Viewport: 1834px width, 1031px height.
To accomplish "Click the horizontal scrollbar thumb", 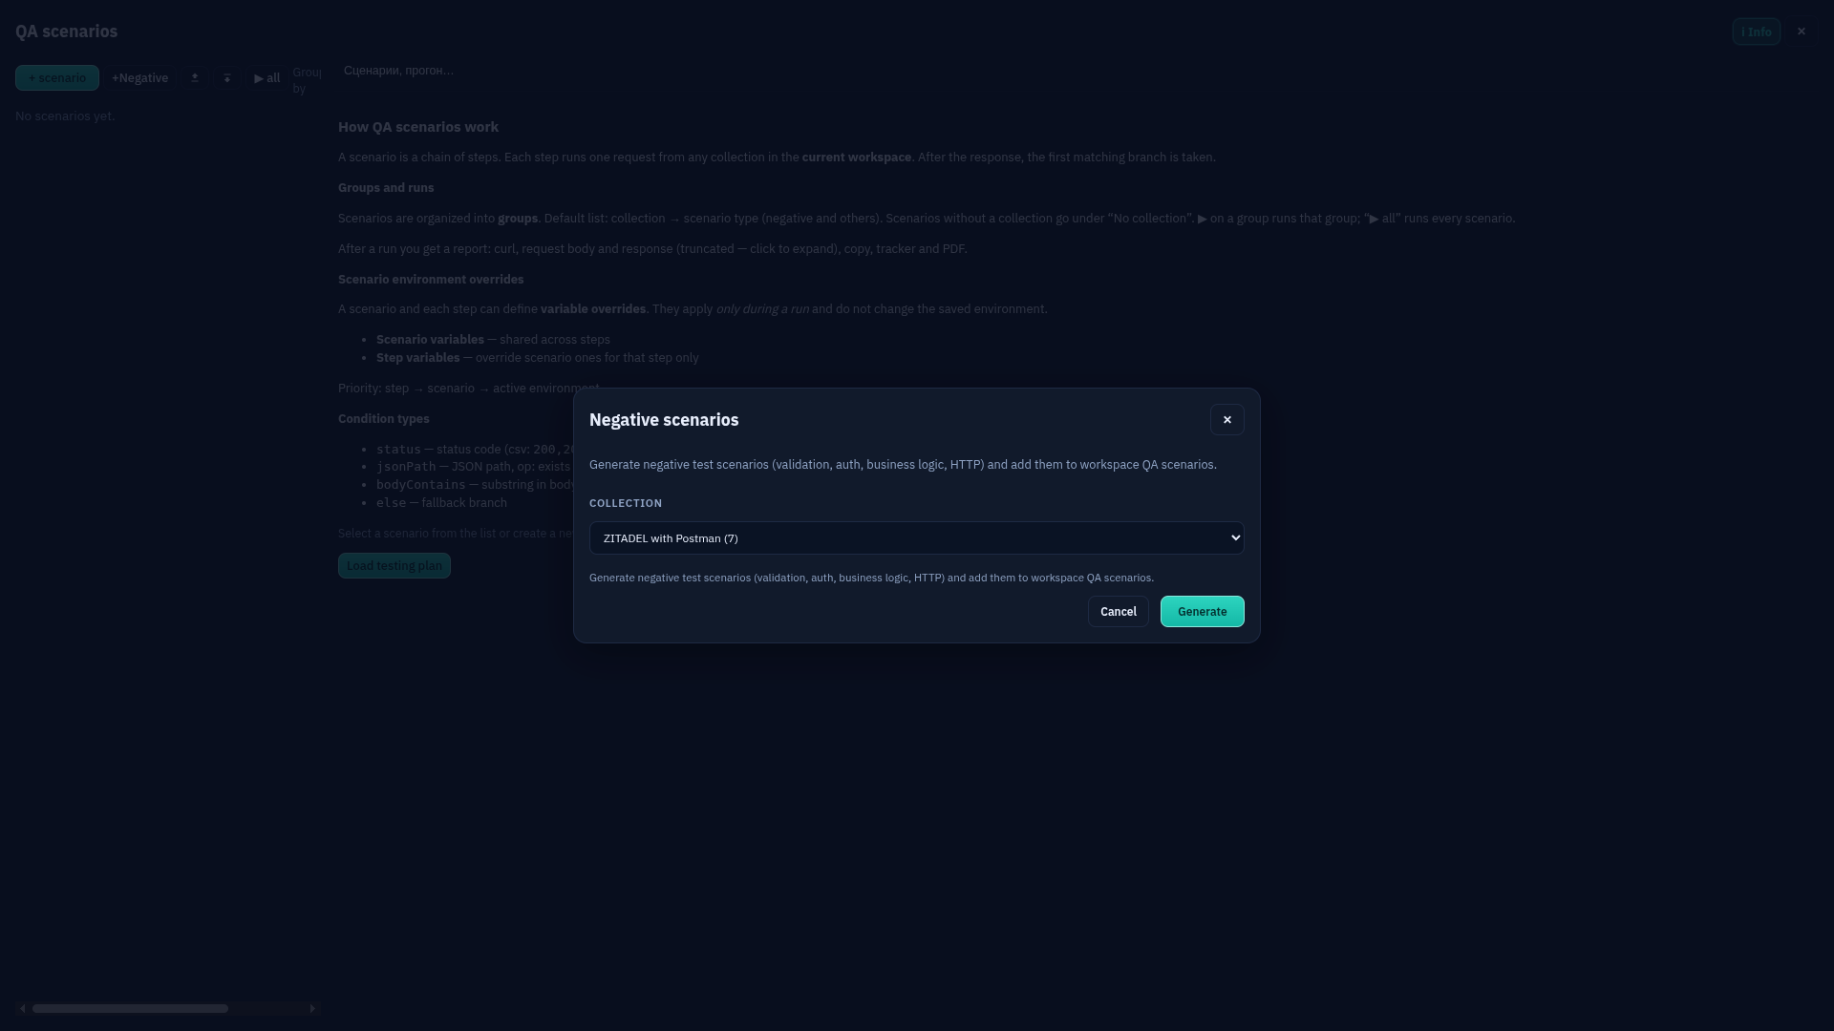I will coord(130,1008).
